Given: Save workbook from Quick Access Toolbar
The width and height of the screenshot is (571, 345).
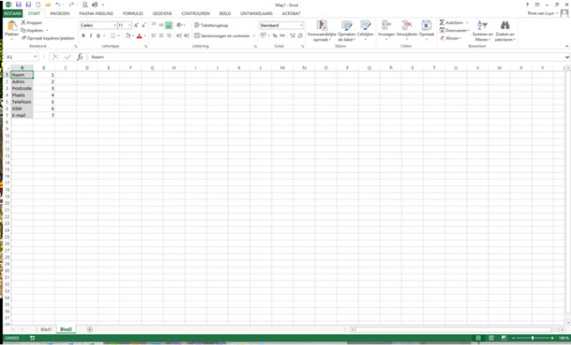Looking at the screenshot, I should coord(19,4).
